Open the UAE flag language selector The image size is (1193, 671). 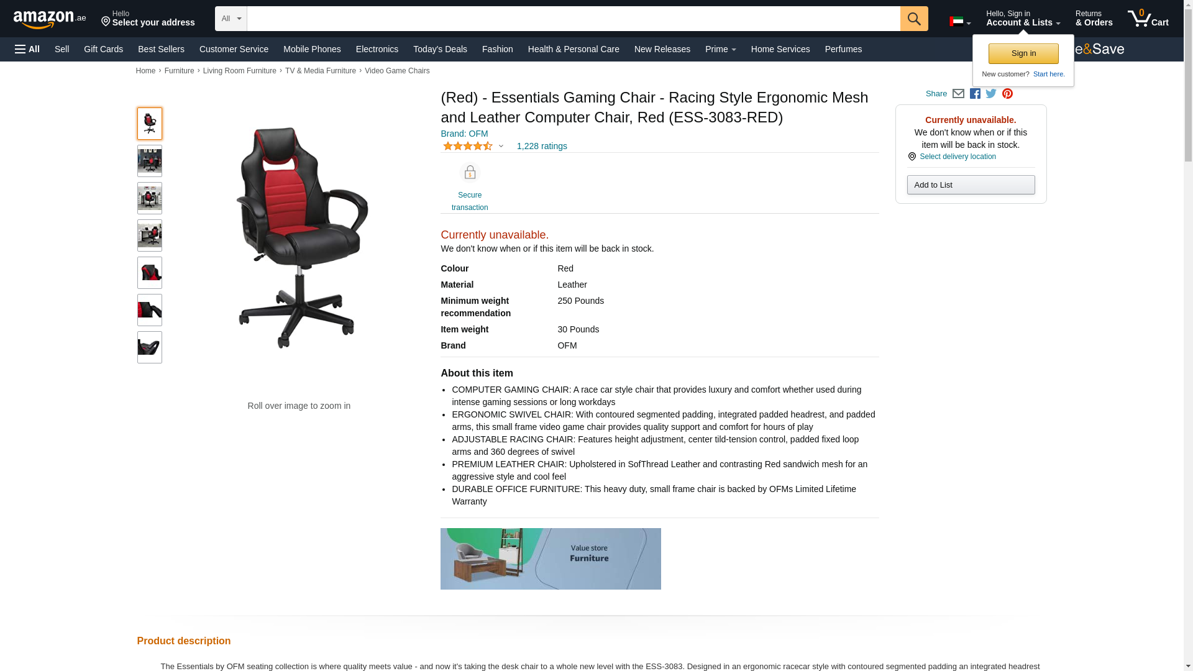(960, 22)
